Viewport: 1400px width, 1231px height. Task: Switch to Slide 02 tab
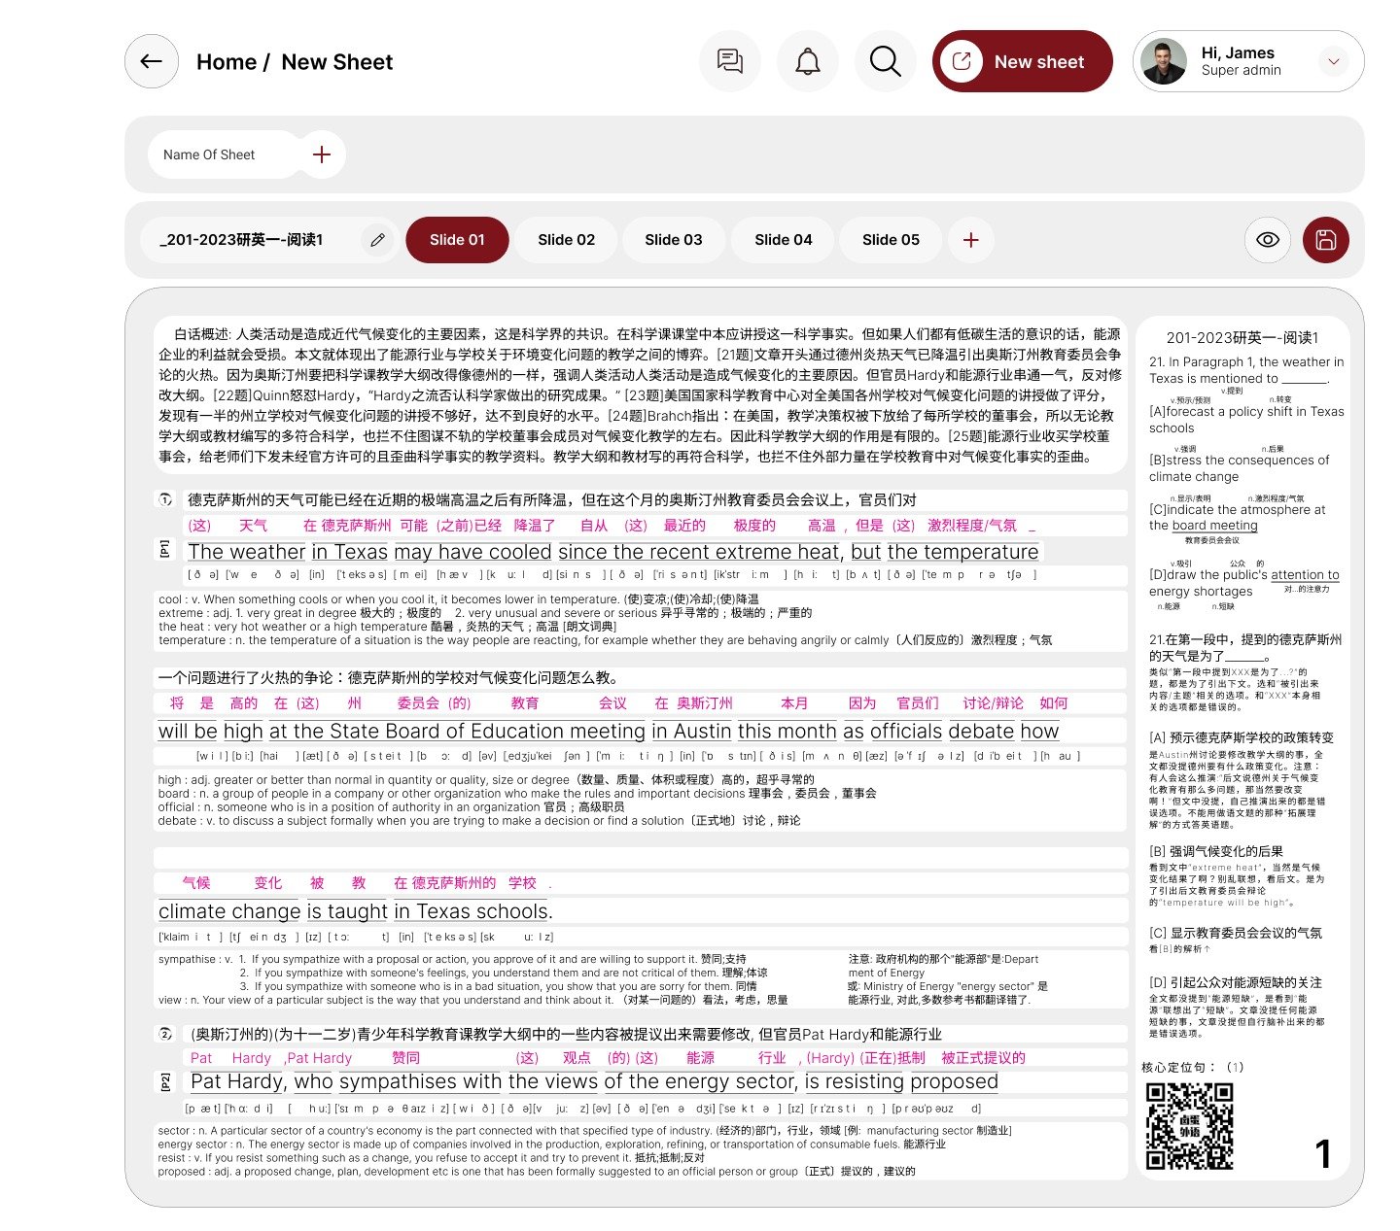coord(566,240)
